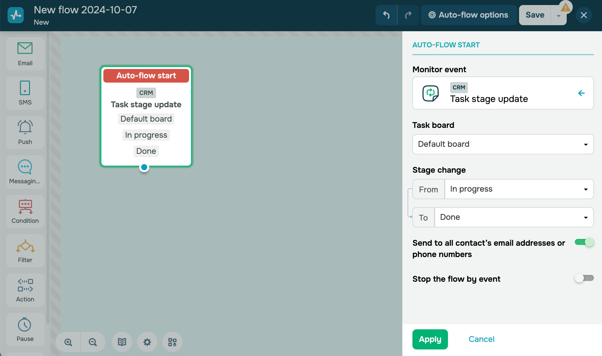602x356 pixels.
Task: Open the Task board dropdown
Action: pyautogui.click(x=503, y=144)
